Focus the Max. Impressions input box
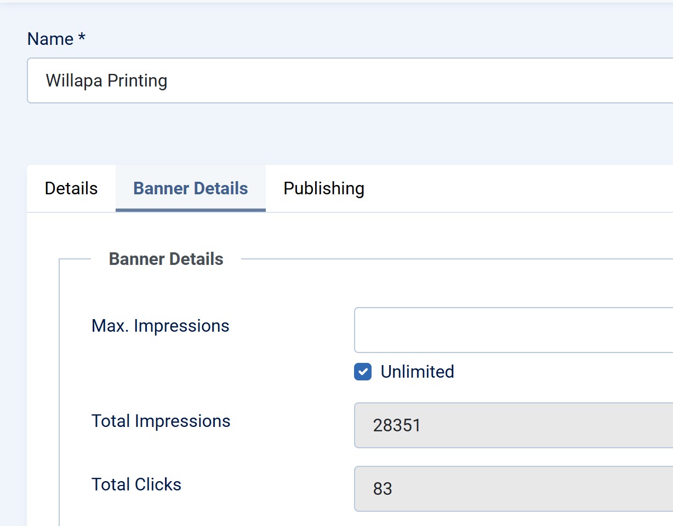The height and width of the screenshot is (526, 673). [513, 330]
